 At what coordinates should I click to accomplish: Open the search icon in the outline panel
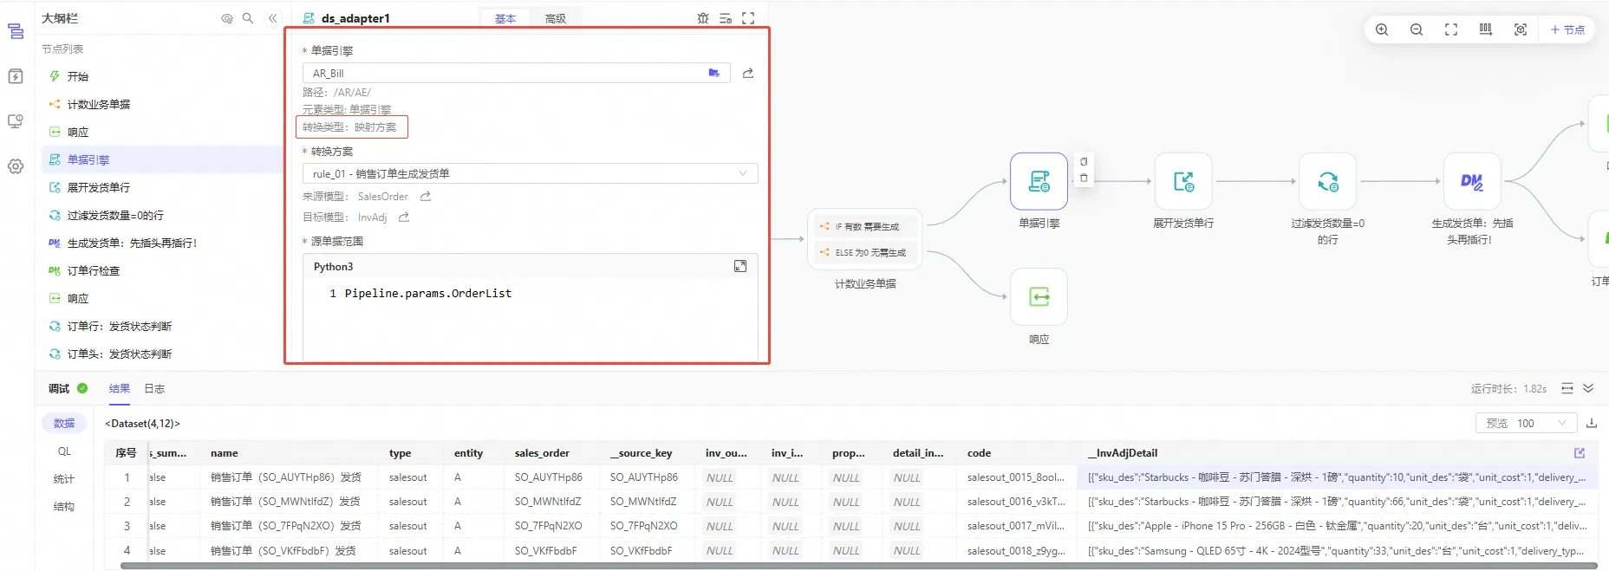click(x=248, y=18)
